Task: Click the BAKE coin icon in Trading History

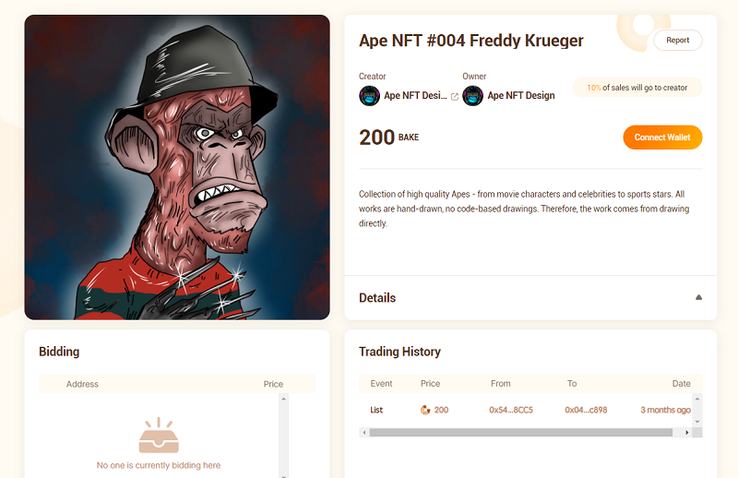Action: click(425, 410)
